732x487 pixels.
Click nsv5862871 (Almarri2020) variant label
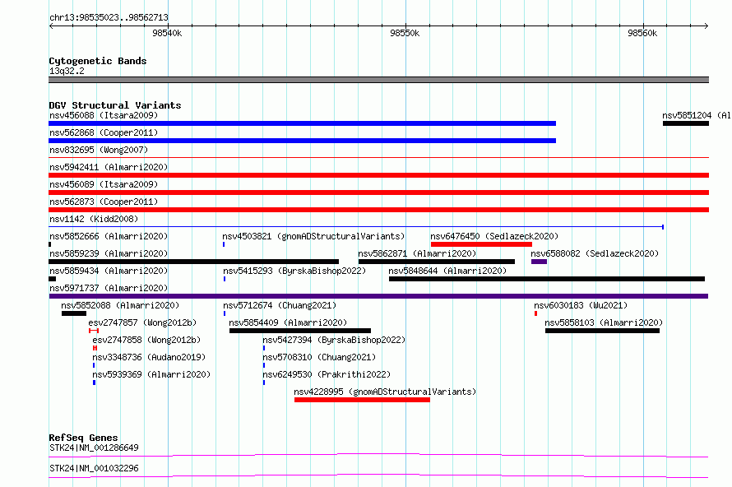point(417,253)
